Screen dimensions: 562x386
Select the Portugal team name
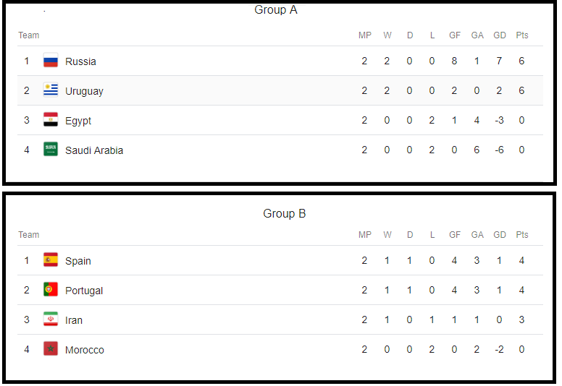tap(84, 291)
